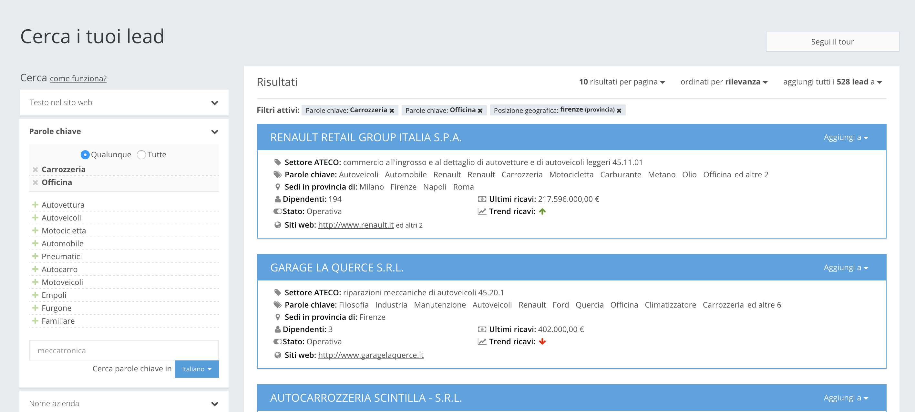Click the location pin icon for Renault
This screenshot has height=412, width=915.
coord(278,187)
